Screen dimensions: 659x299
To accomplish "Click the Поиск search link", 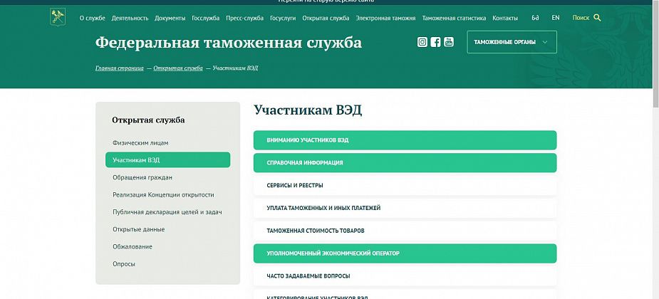I will tap(581, 18).
